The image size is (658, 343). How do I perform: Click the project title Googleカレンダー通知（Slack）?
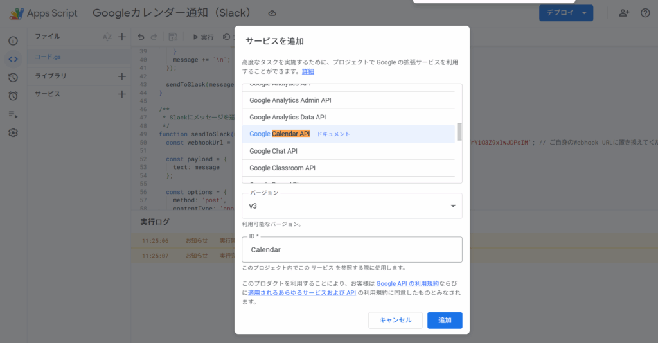(172, 13)
